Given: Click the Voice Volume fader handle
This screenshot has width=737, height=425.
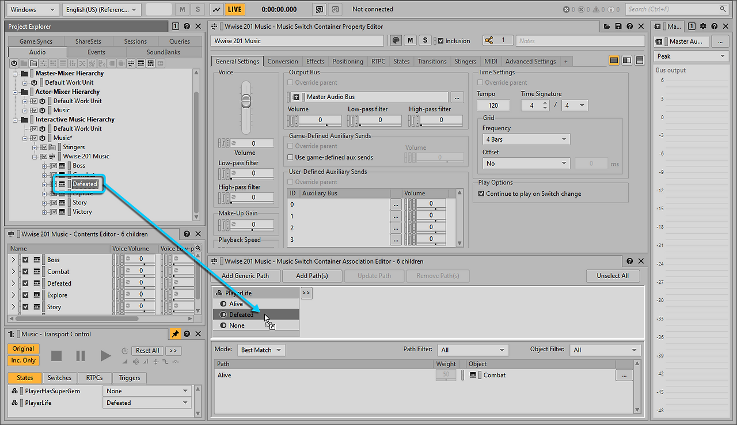Looking at the screenshot, I should coord(246,101).
